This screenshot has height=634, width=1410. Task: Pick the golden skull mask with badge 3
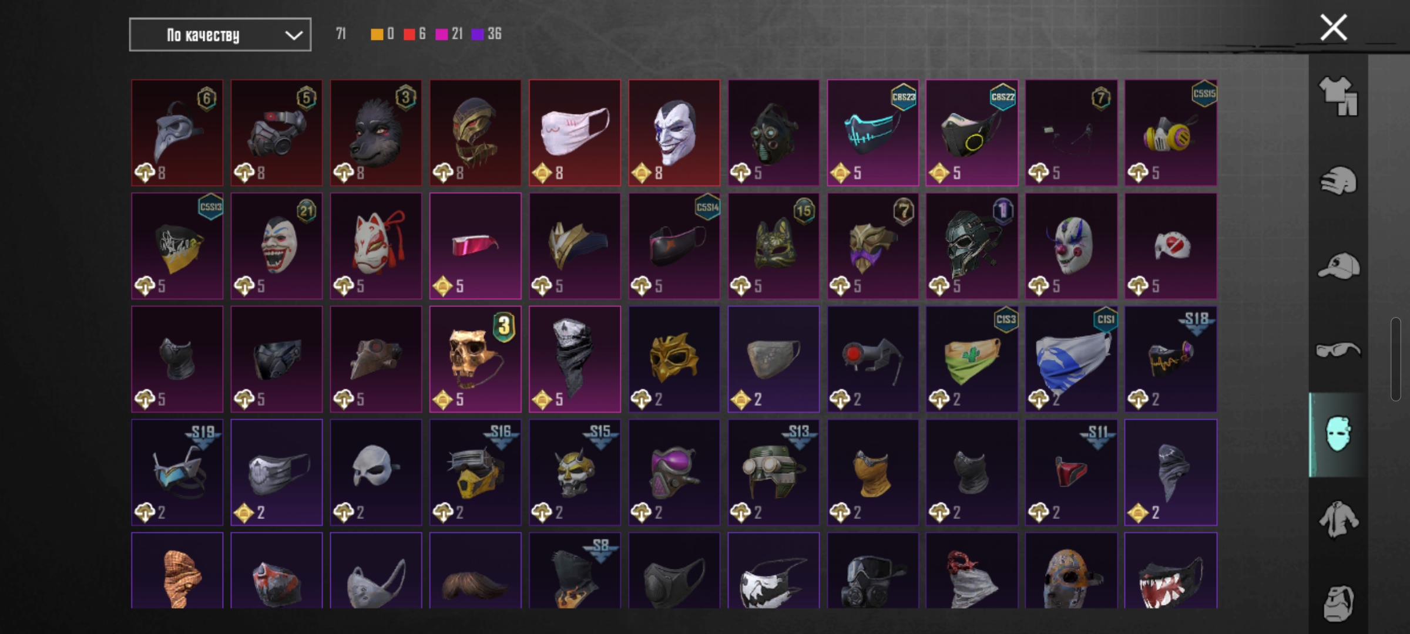(475, 359)
